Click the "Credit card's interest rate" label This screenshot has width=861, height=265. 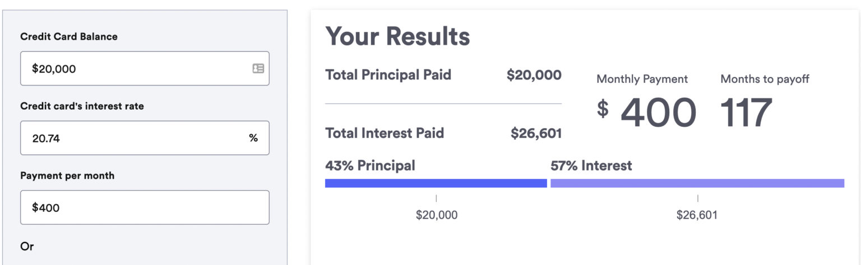[82, 106]
